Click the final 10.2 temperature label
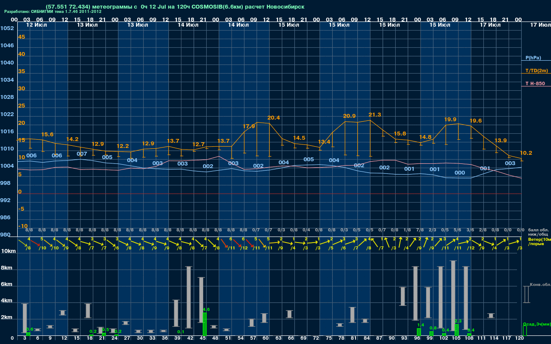 (x=526, y=153)
